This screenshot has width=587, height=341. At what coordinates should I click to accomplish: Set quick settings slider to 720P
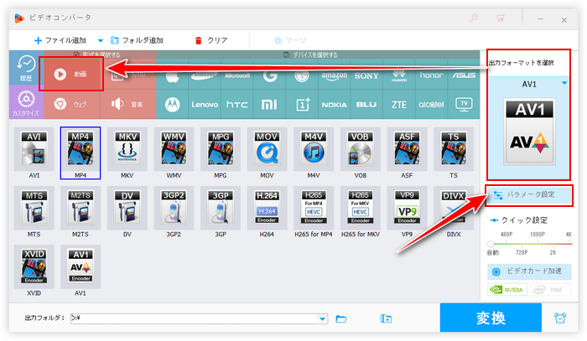(522, 252)
